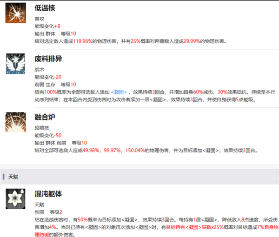The width and height of the screenshot is (279, 237).
Task: Click the 低温核 skill icon
Action: (x=15, y=13)
